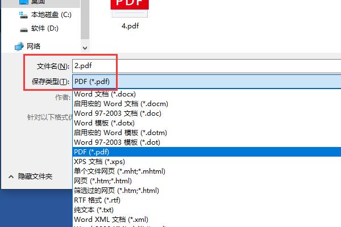Select Word 模板 (*.dotx) type
The width and height of the screenshot is (341, 227).
(105, 123)
